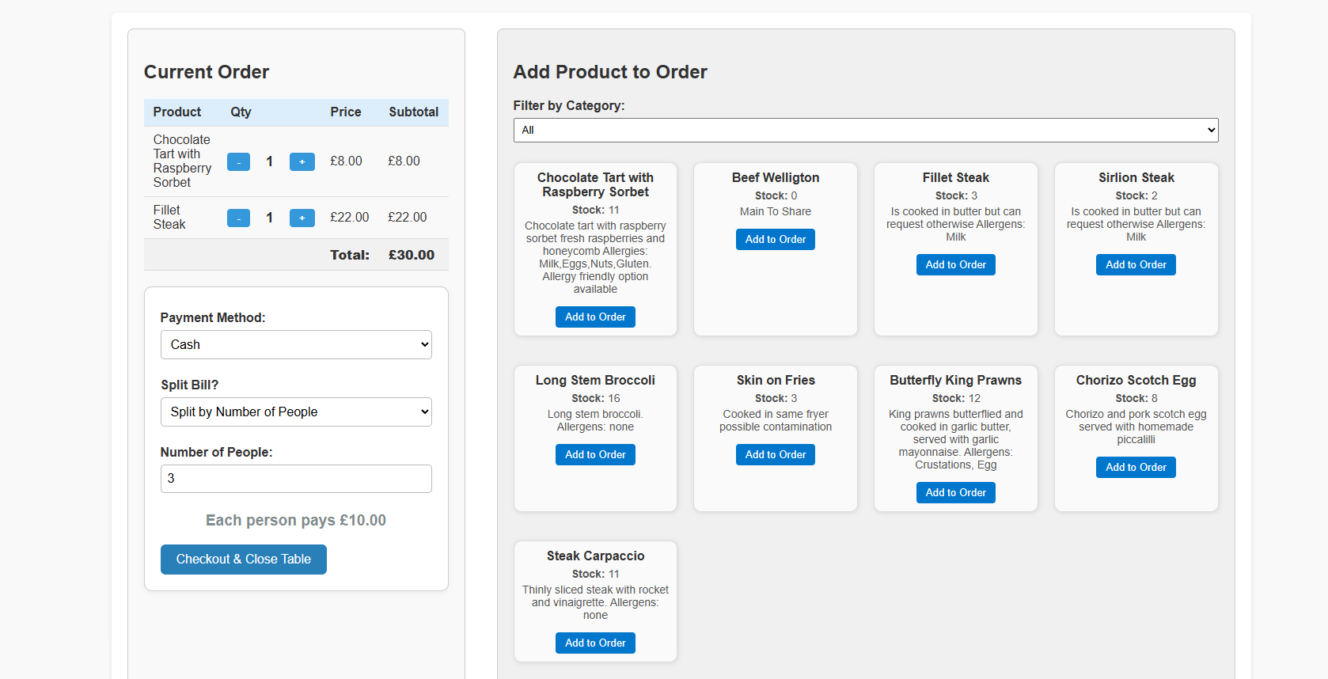
Task: Click Fillet Steak product name in order table
Action: tap(169, 218)
